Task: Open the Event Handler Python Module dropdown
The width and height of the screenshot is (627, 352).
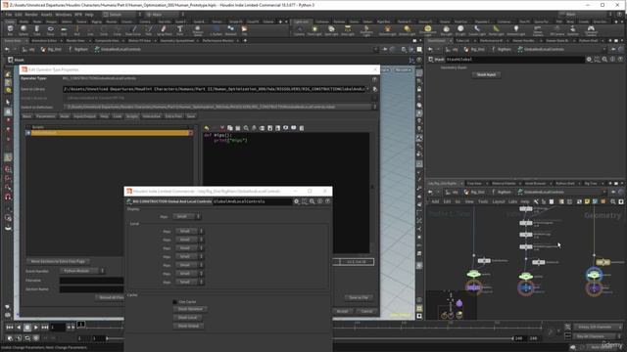Action: (x=82, y=271)
